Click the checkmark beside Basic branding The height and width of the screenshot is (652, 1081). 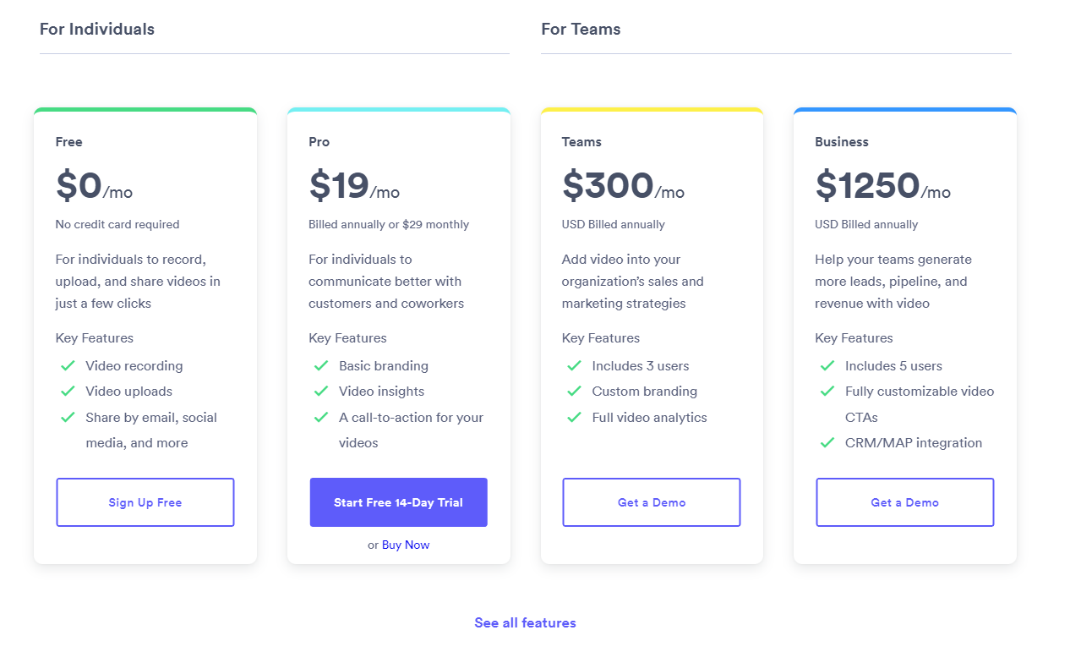[321, 365]
